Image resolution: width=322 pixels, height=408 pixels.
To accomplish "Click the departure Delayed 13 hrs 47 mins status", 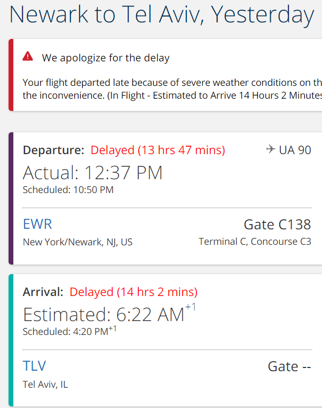I will 158,150.
